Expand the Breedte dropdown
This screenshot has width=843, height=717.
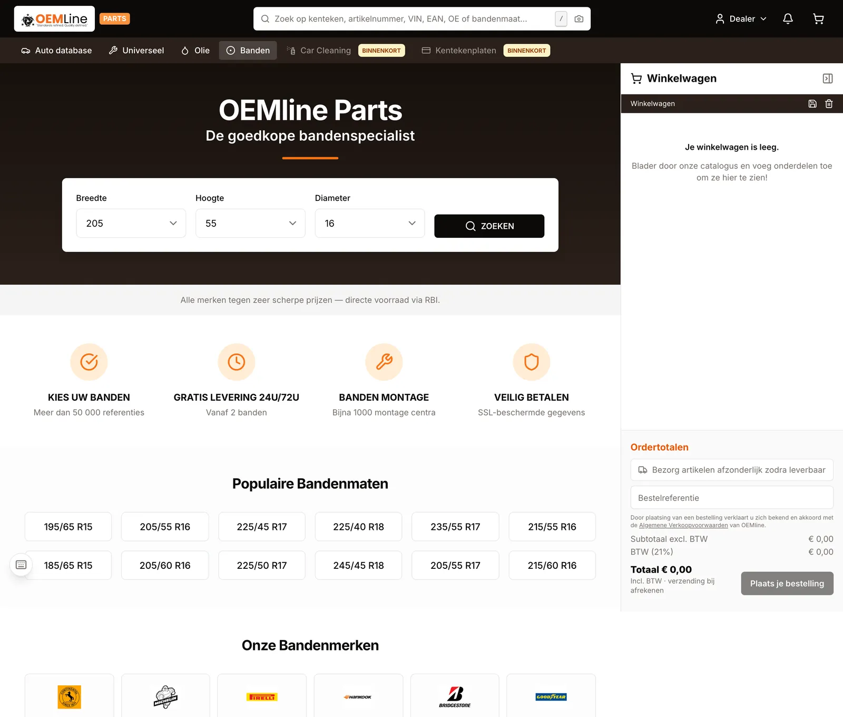131,224
